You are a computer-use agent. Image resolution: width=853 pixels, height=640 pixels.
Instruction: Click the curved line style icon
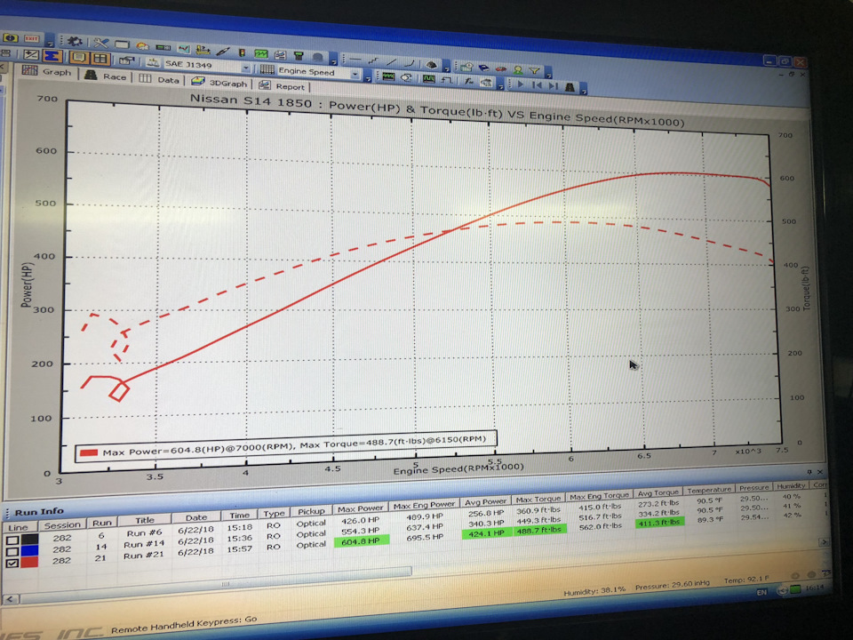tap(410, 63)
